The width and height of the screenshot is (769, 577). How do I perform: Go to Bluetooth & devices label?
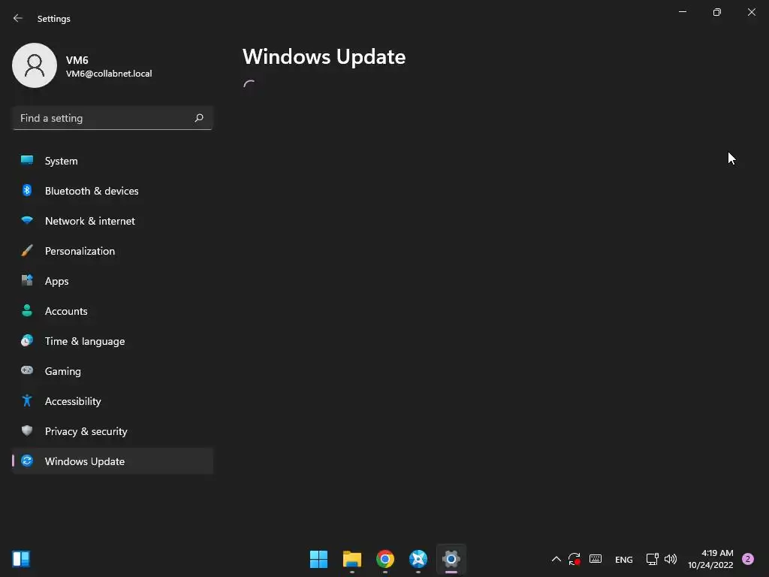click(x=92, y=191)
